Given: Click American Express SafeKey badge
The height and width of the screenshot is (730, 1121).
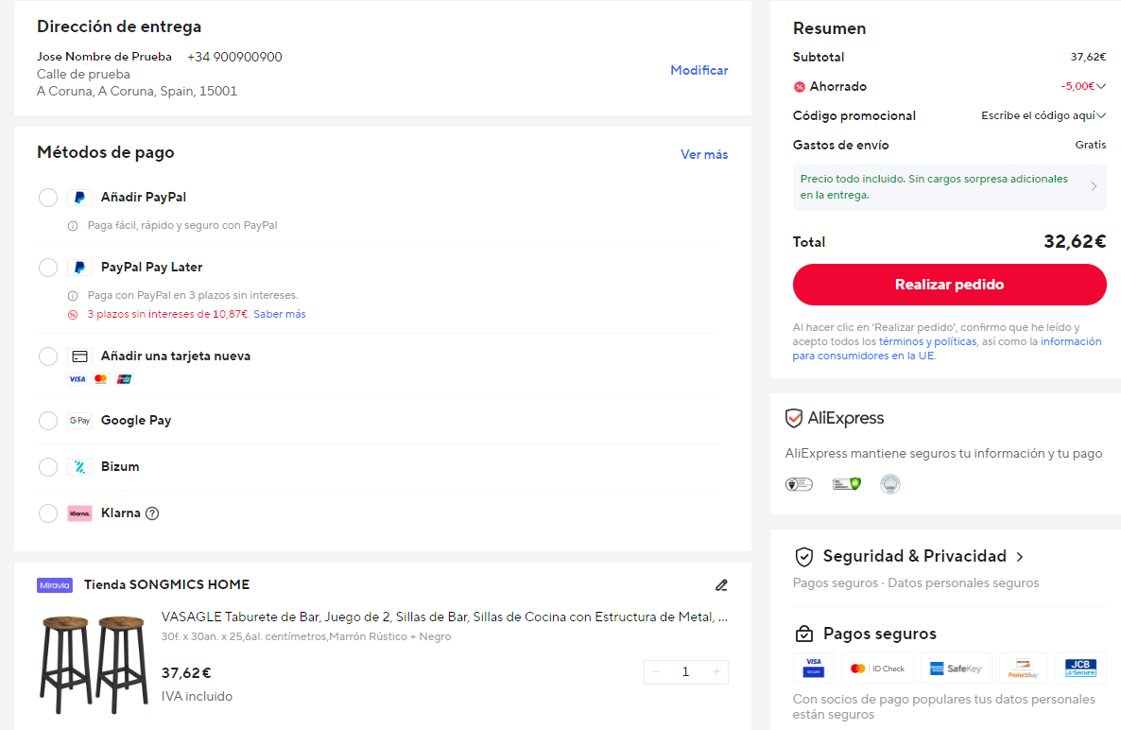Looking at the screenshot, I should pyautogui.click(x=957, y=668).
